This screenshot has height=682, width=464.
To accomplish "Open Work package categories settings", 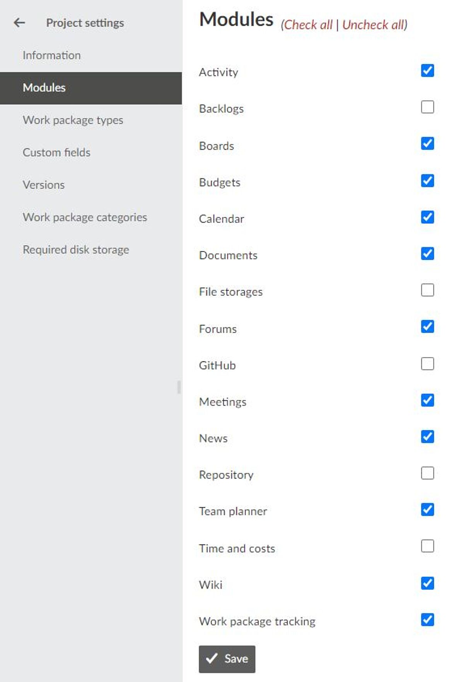I will [x=85, y=217].
